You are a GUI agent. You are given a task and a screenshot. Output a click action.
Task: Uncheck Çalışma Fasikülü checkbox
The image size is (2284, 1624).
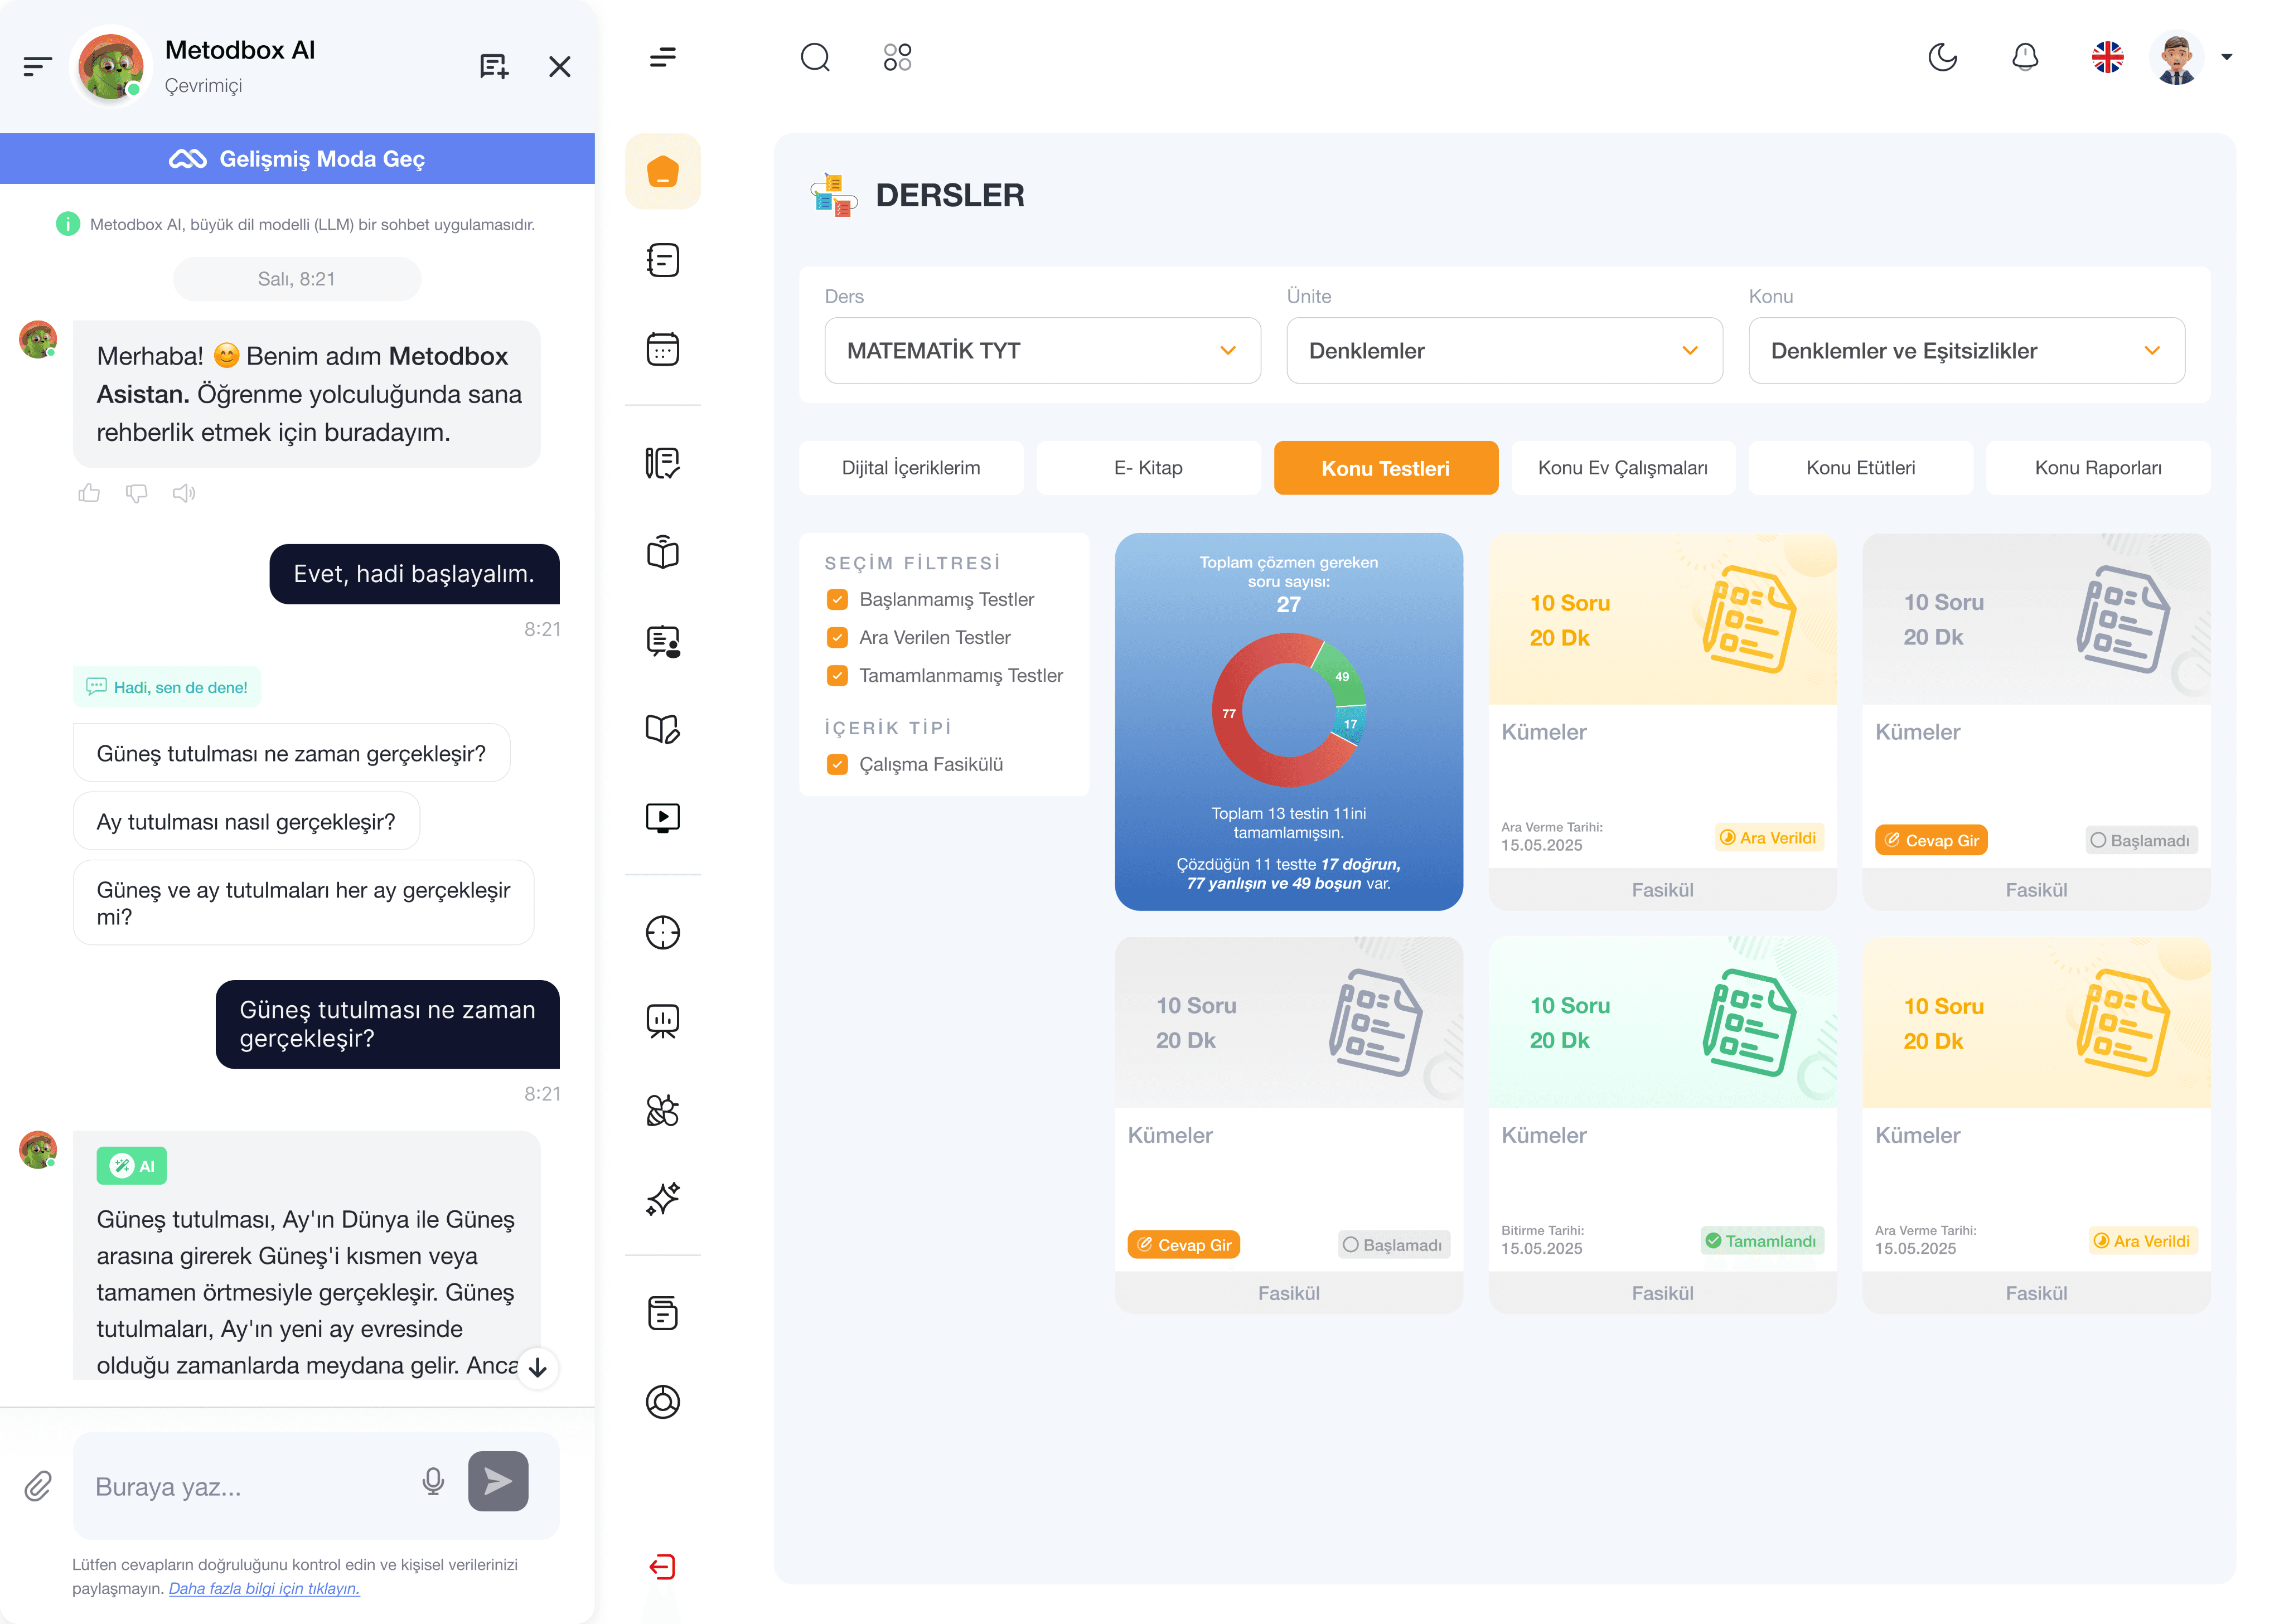[x=837, y=764]
